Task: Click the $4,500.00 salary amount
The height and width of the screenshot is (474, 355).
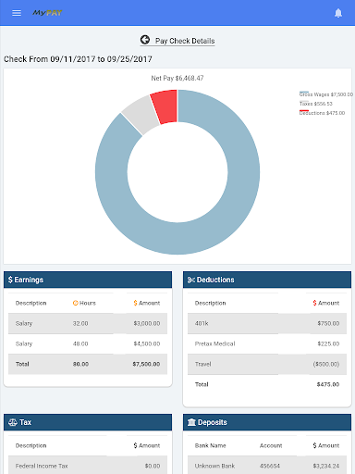Action: tap(147, 343)
